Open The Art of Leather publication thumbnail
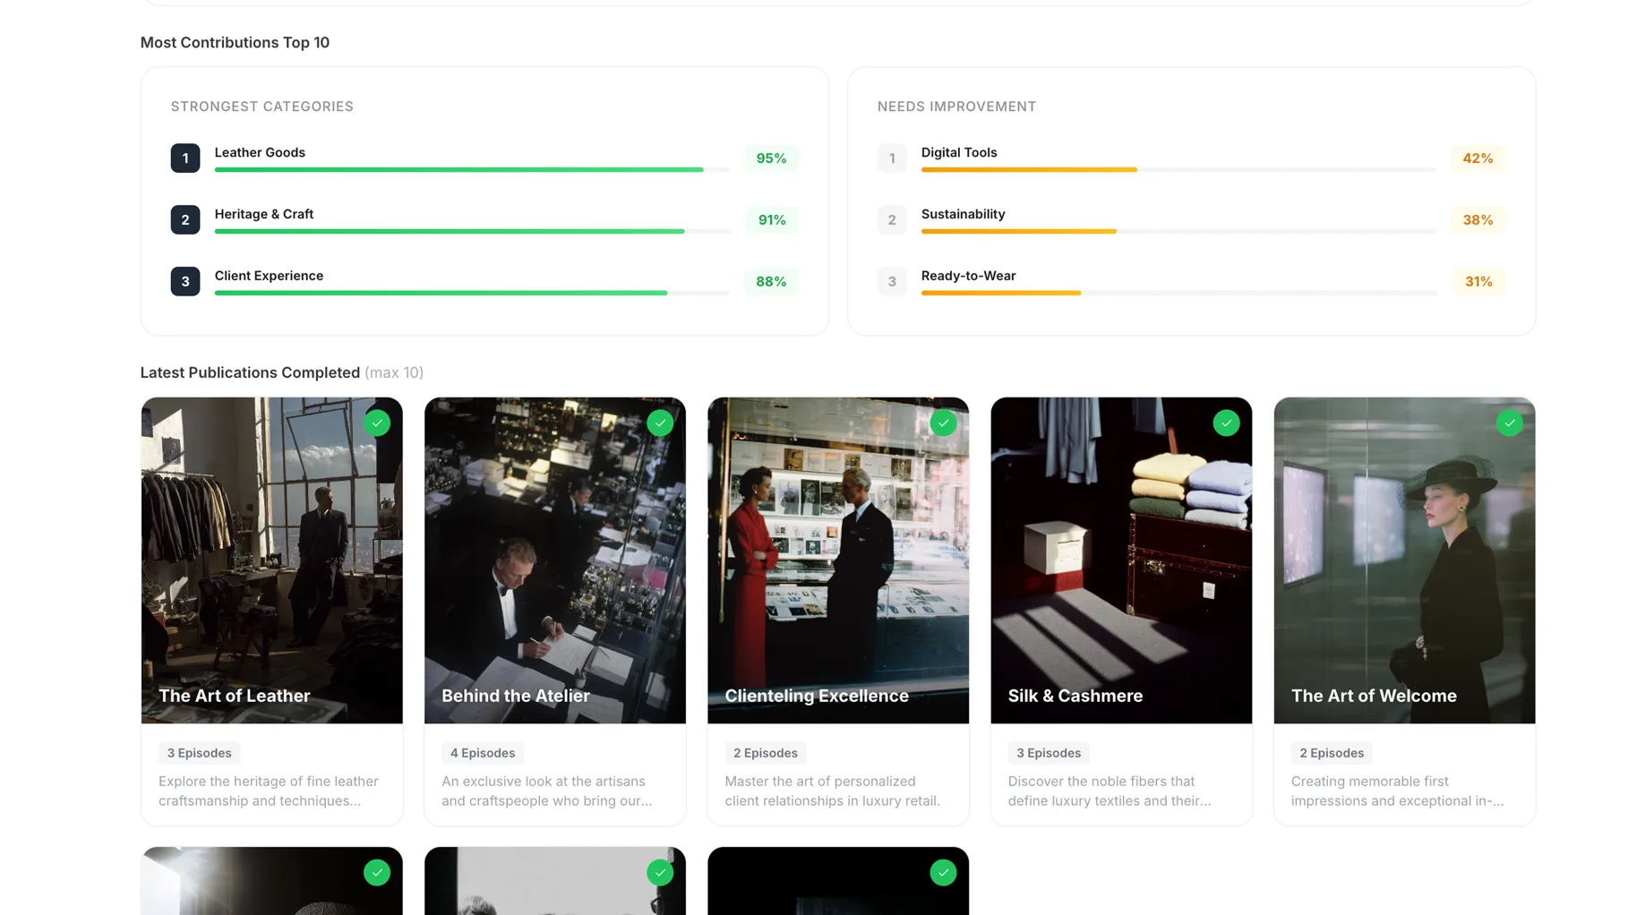This screenshot has width=1628, height=915. tap(271, 546)
